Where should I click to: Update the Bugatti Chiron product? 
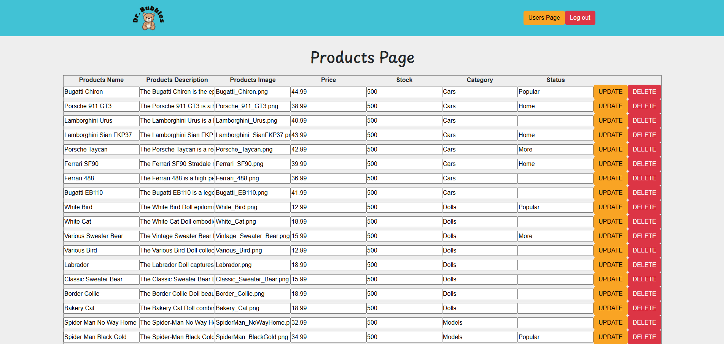coord(610,92)
